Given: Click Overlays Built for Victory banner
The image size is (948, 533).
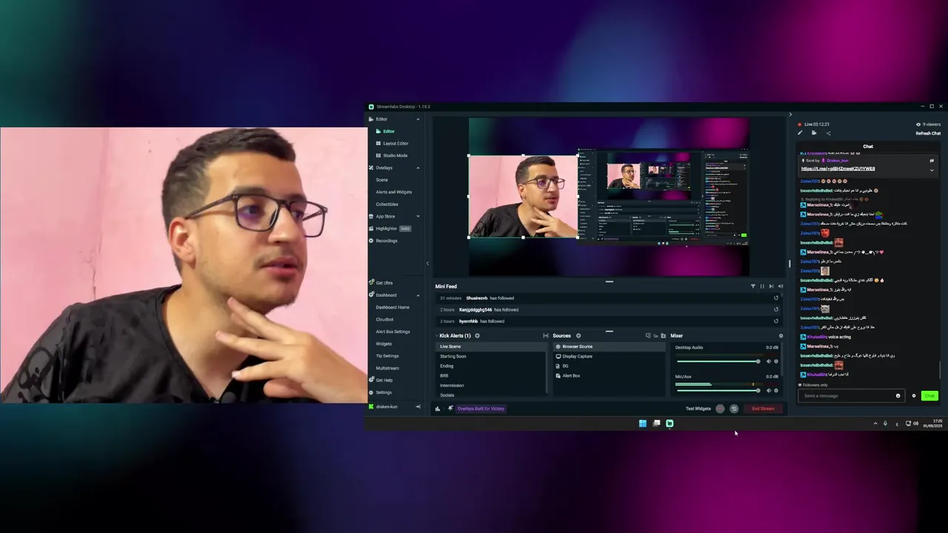Looking at the screenshot, I should (481, 409).
